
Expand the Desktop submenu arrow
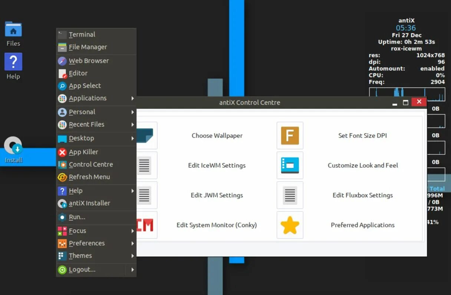point(132,138)
